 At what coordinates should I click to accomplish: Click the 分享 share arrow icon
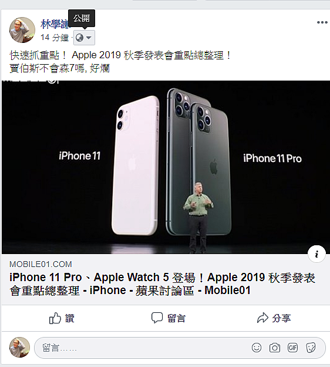tap(262, 318)
